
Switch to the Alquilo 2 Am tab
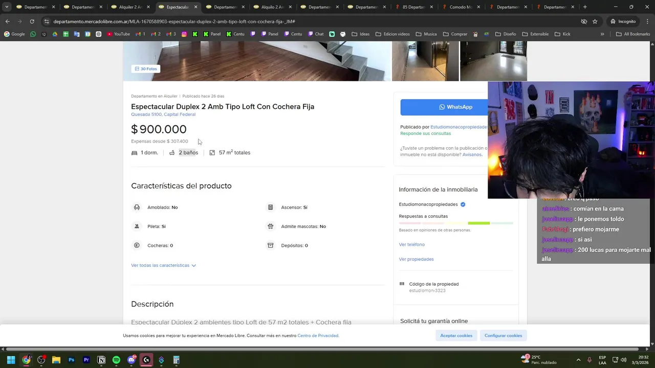click(x=272, y=7)
